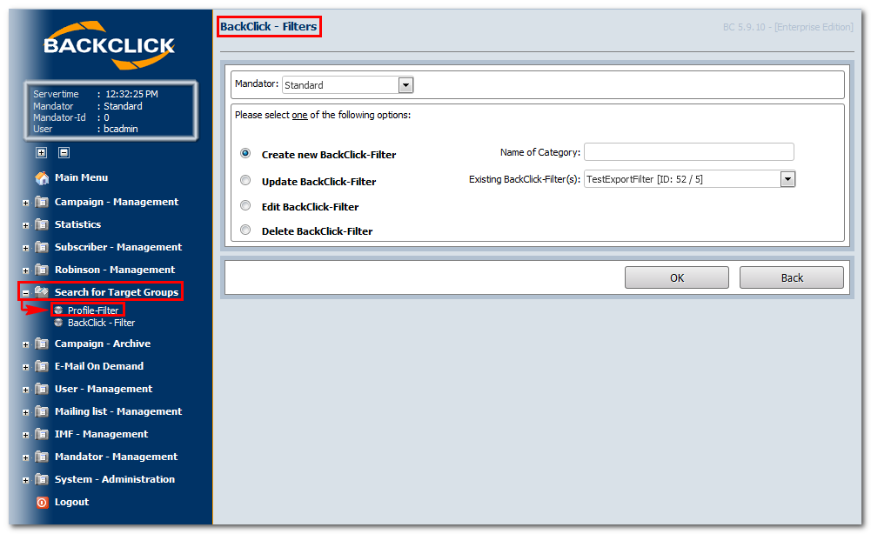Click the Search for Target Groups open-folder icon
This screenshot has height=534, width=871.
click(x=42, y=292)
